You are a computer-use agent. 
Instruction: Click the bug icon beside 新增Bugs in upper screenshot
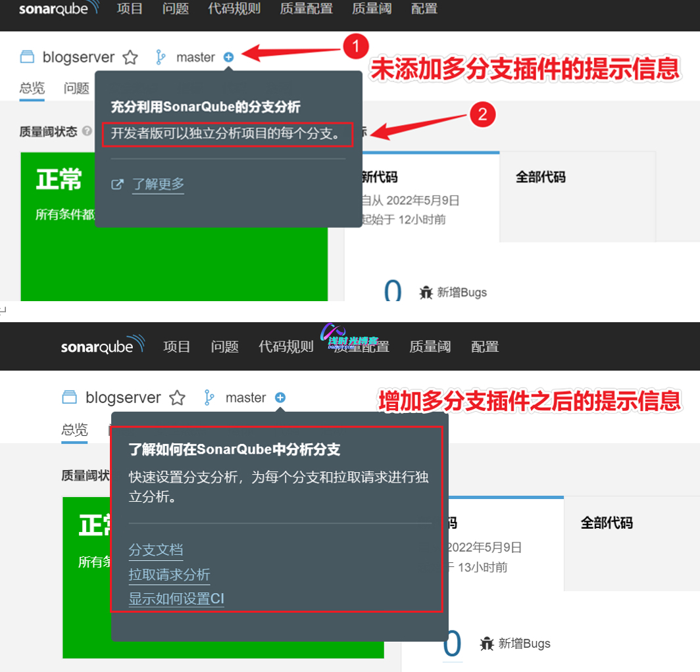pyautogui.click(x=426, y=293)
